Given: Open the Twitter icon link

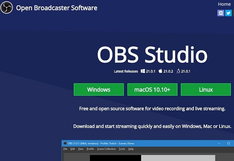Looking at the screenshot, I should 228,13.
